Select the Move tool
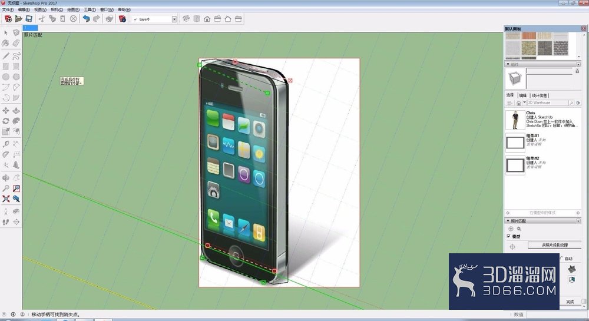Screen dimensions: 589x321 point(6,111)
